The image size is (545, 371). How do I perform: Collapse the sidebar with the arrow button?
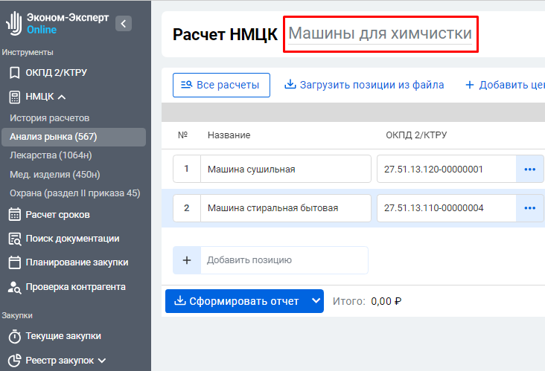coord(124,24)
